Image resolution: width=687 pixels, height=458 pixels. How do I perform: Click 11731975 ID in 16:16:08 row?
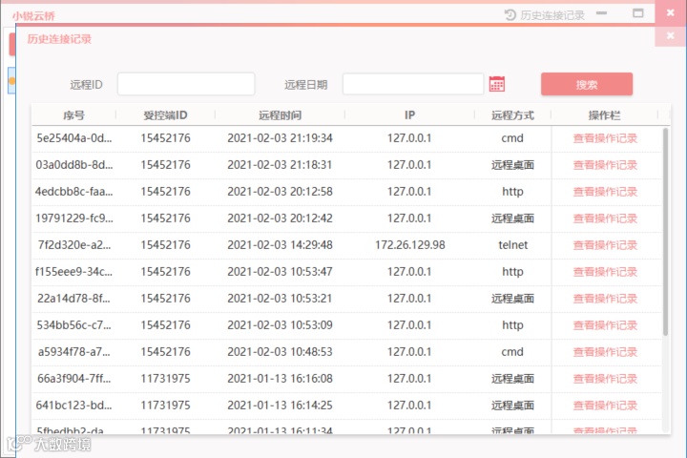(166, 379)
